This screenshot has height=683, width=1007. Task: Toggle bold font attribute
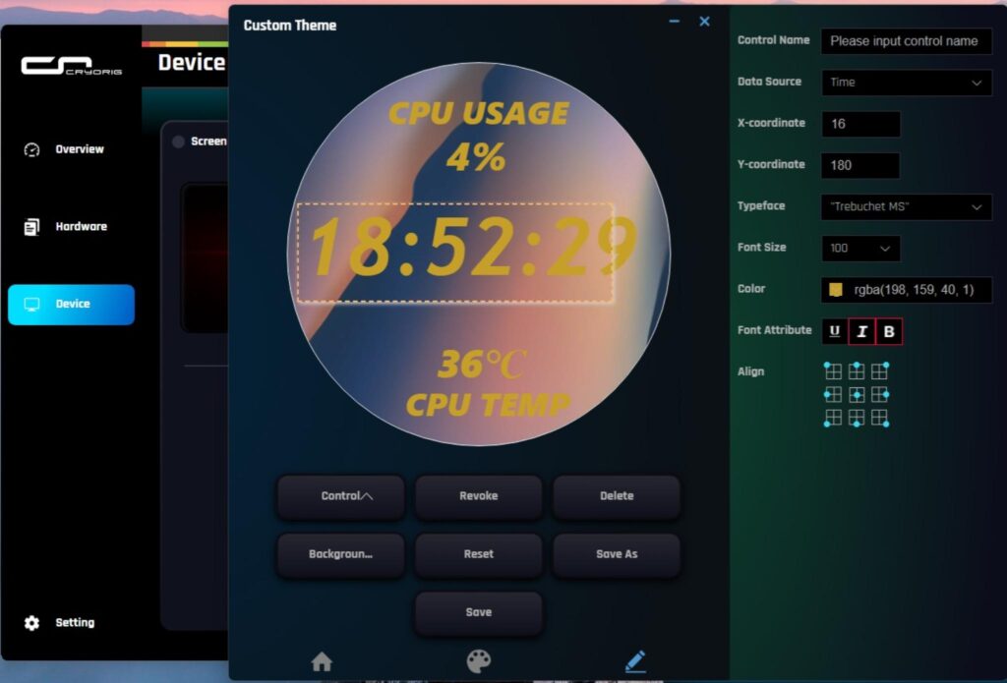pos(889,331)
